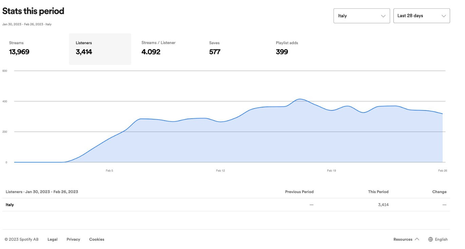
Task: Click the English language selector text
Action: point(441,239)
